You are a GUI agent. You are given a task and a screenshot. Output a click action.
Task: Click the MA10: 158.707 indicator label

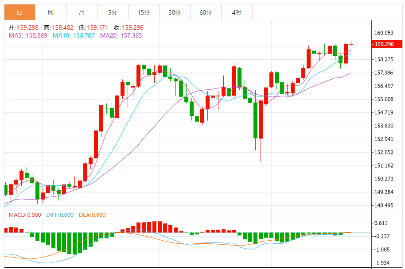tap(74, 35)
